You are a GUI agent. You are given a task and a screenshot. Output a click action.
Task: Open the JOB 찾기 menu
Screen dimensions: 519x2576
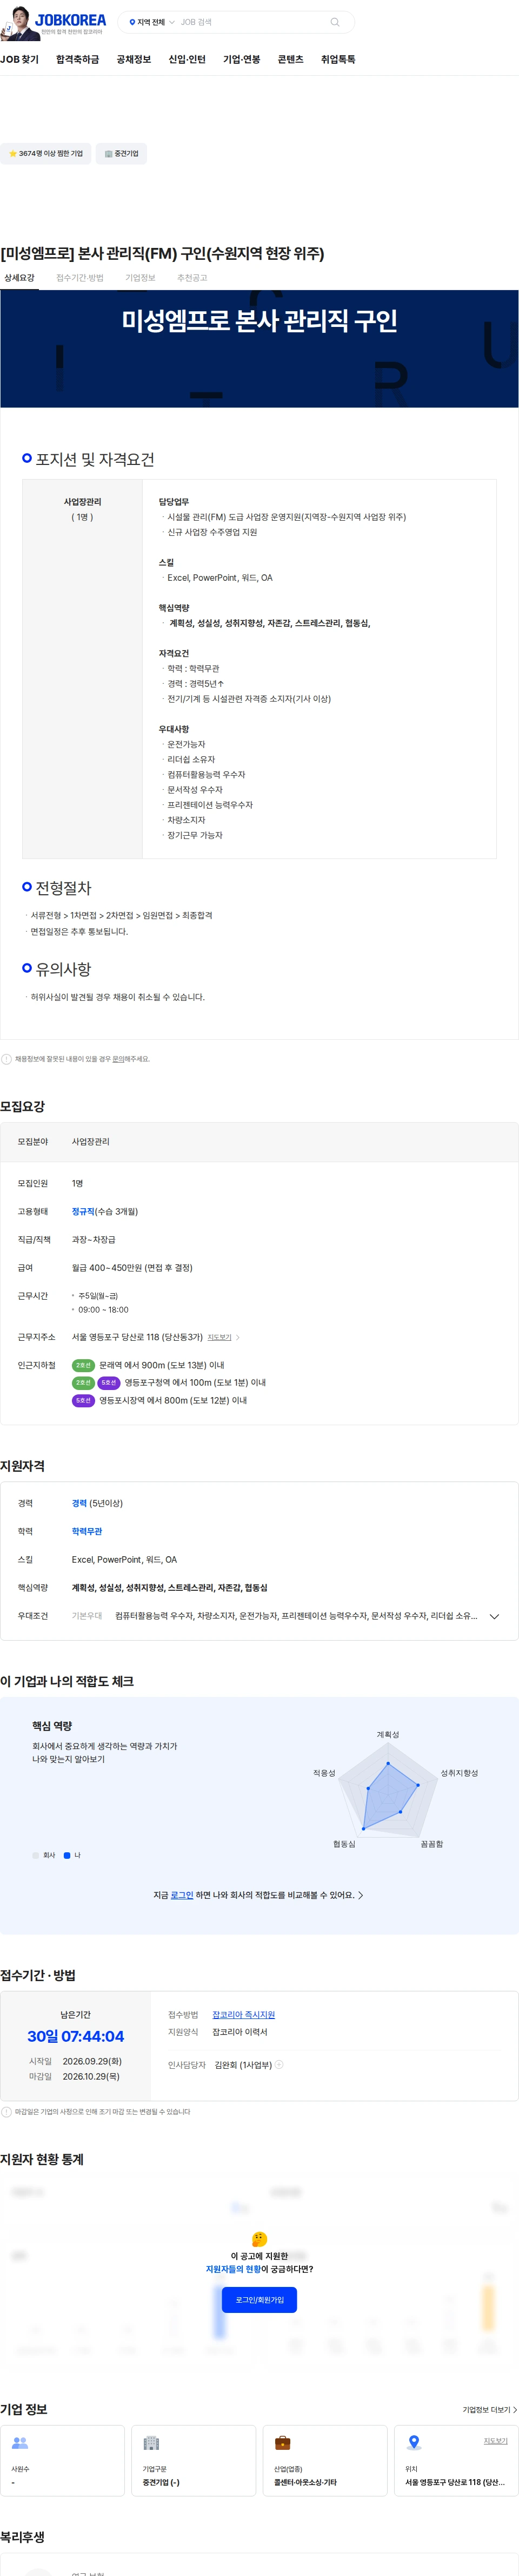20,60
